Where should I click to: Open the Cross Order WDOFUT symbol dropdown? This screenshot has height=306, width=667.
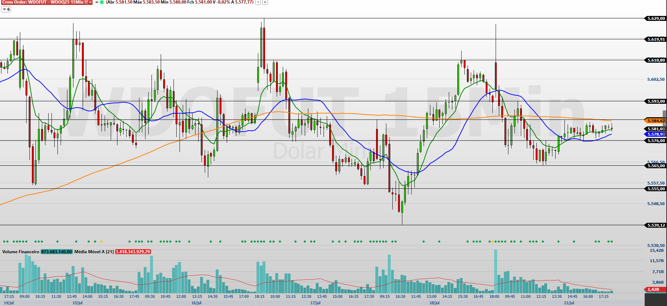click(x=90, y=2)
